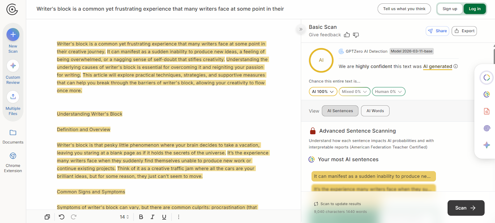Toggle bold formatting
495x223 pixels.
click(x=141, y=217)
